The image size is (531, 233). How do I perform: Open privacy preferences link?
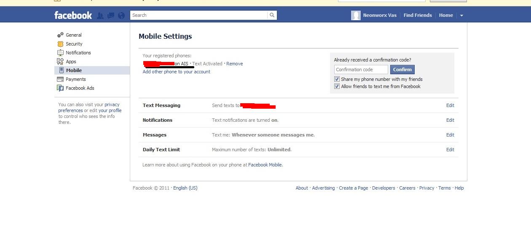click(89, 107)
